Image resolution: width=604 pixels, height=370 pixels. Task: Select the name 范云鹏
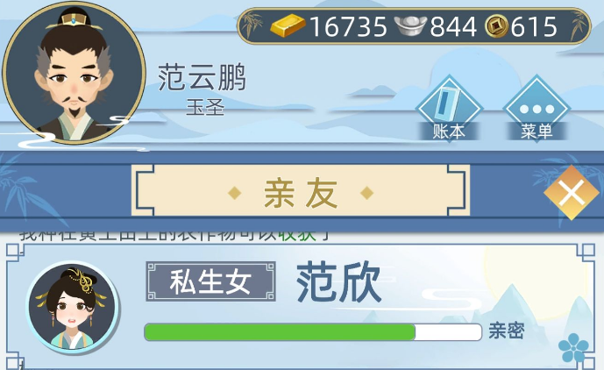click(202, 78)
